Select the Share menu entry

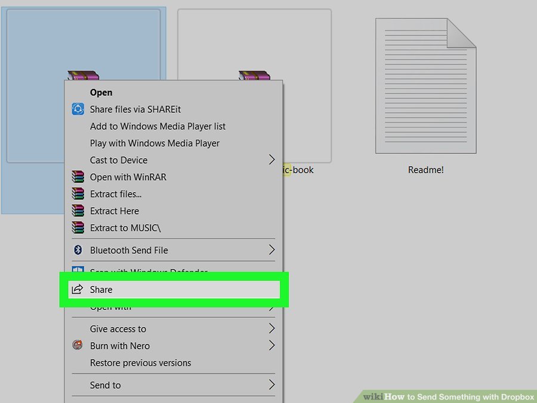point(174,290)
